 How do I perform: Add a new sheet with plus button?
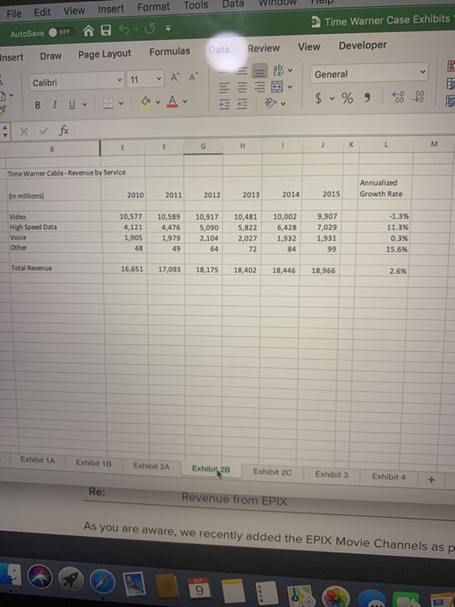[432, 480]
